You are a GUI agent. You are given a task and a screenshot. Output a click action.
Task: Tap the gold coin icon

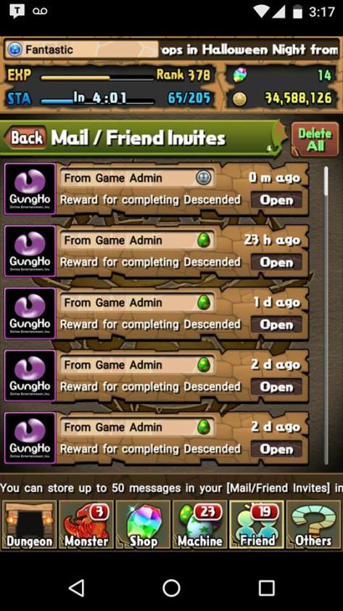(x=239, y=99)
